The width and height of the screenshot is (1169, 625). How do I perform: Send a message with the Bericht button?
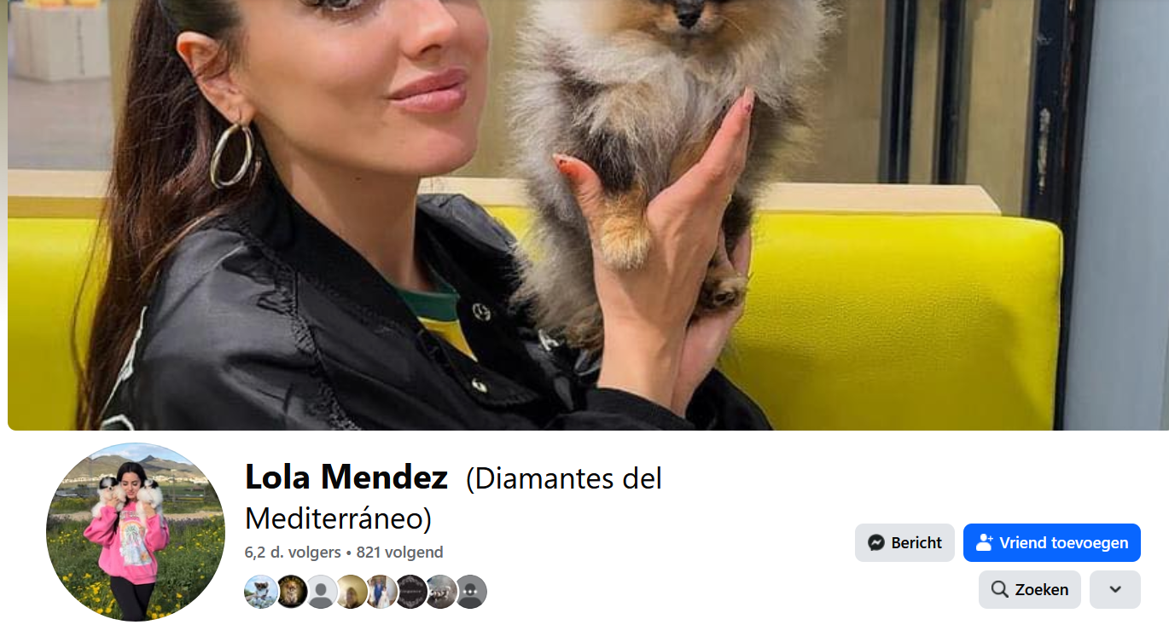(904, 542)
